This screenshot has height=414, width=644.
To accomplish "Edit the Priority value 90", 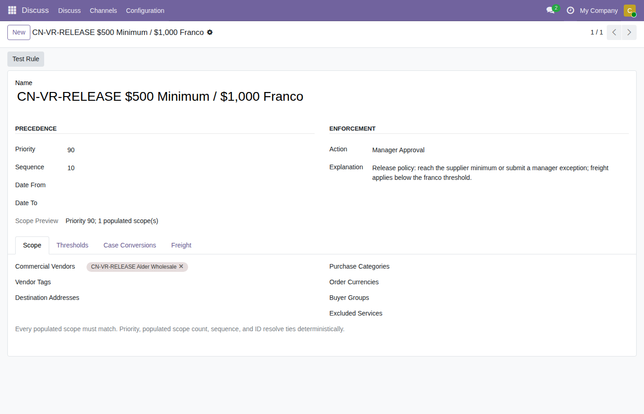I will (190, 150).
